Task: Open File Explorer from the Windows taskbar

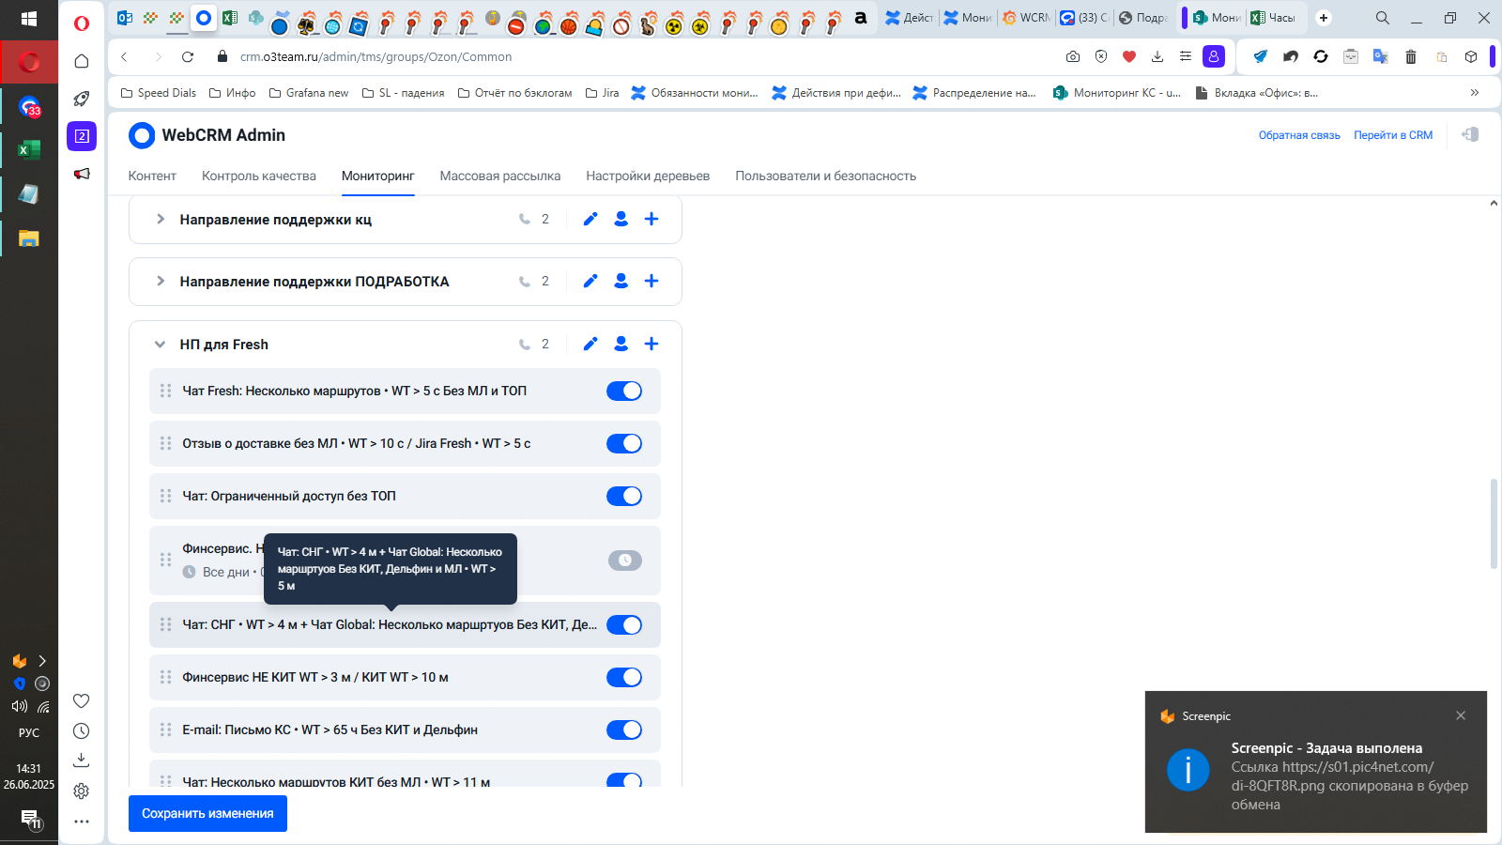Action: (29, 238)
